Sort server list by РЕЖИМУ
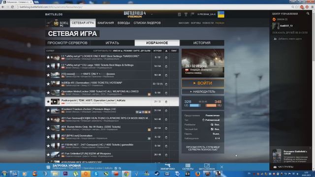The image size is (315, 177). click(x=128, y=51)
